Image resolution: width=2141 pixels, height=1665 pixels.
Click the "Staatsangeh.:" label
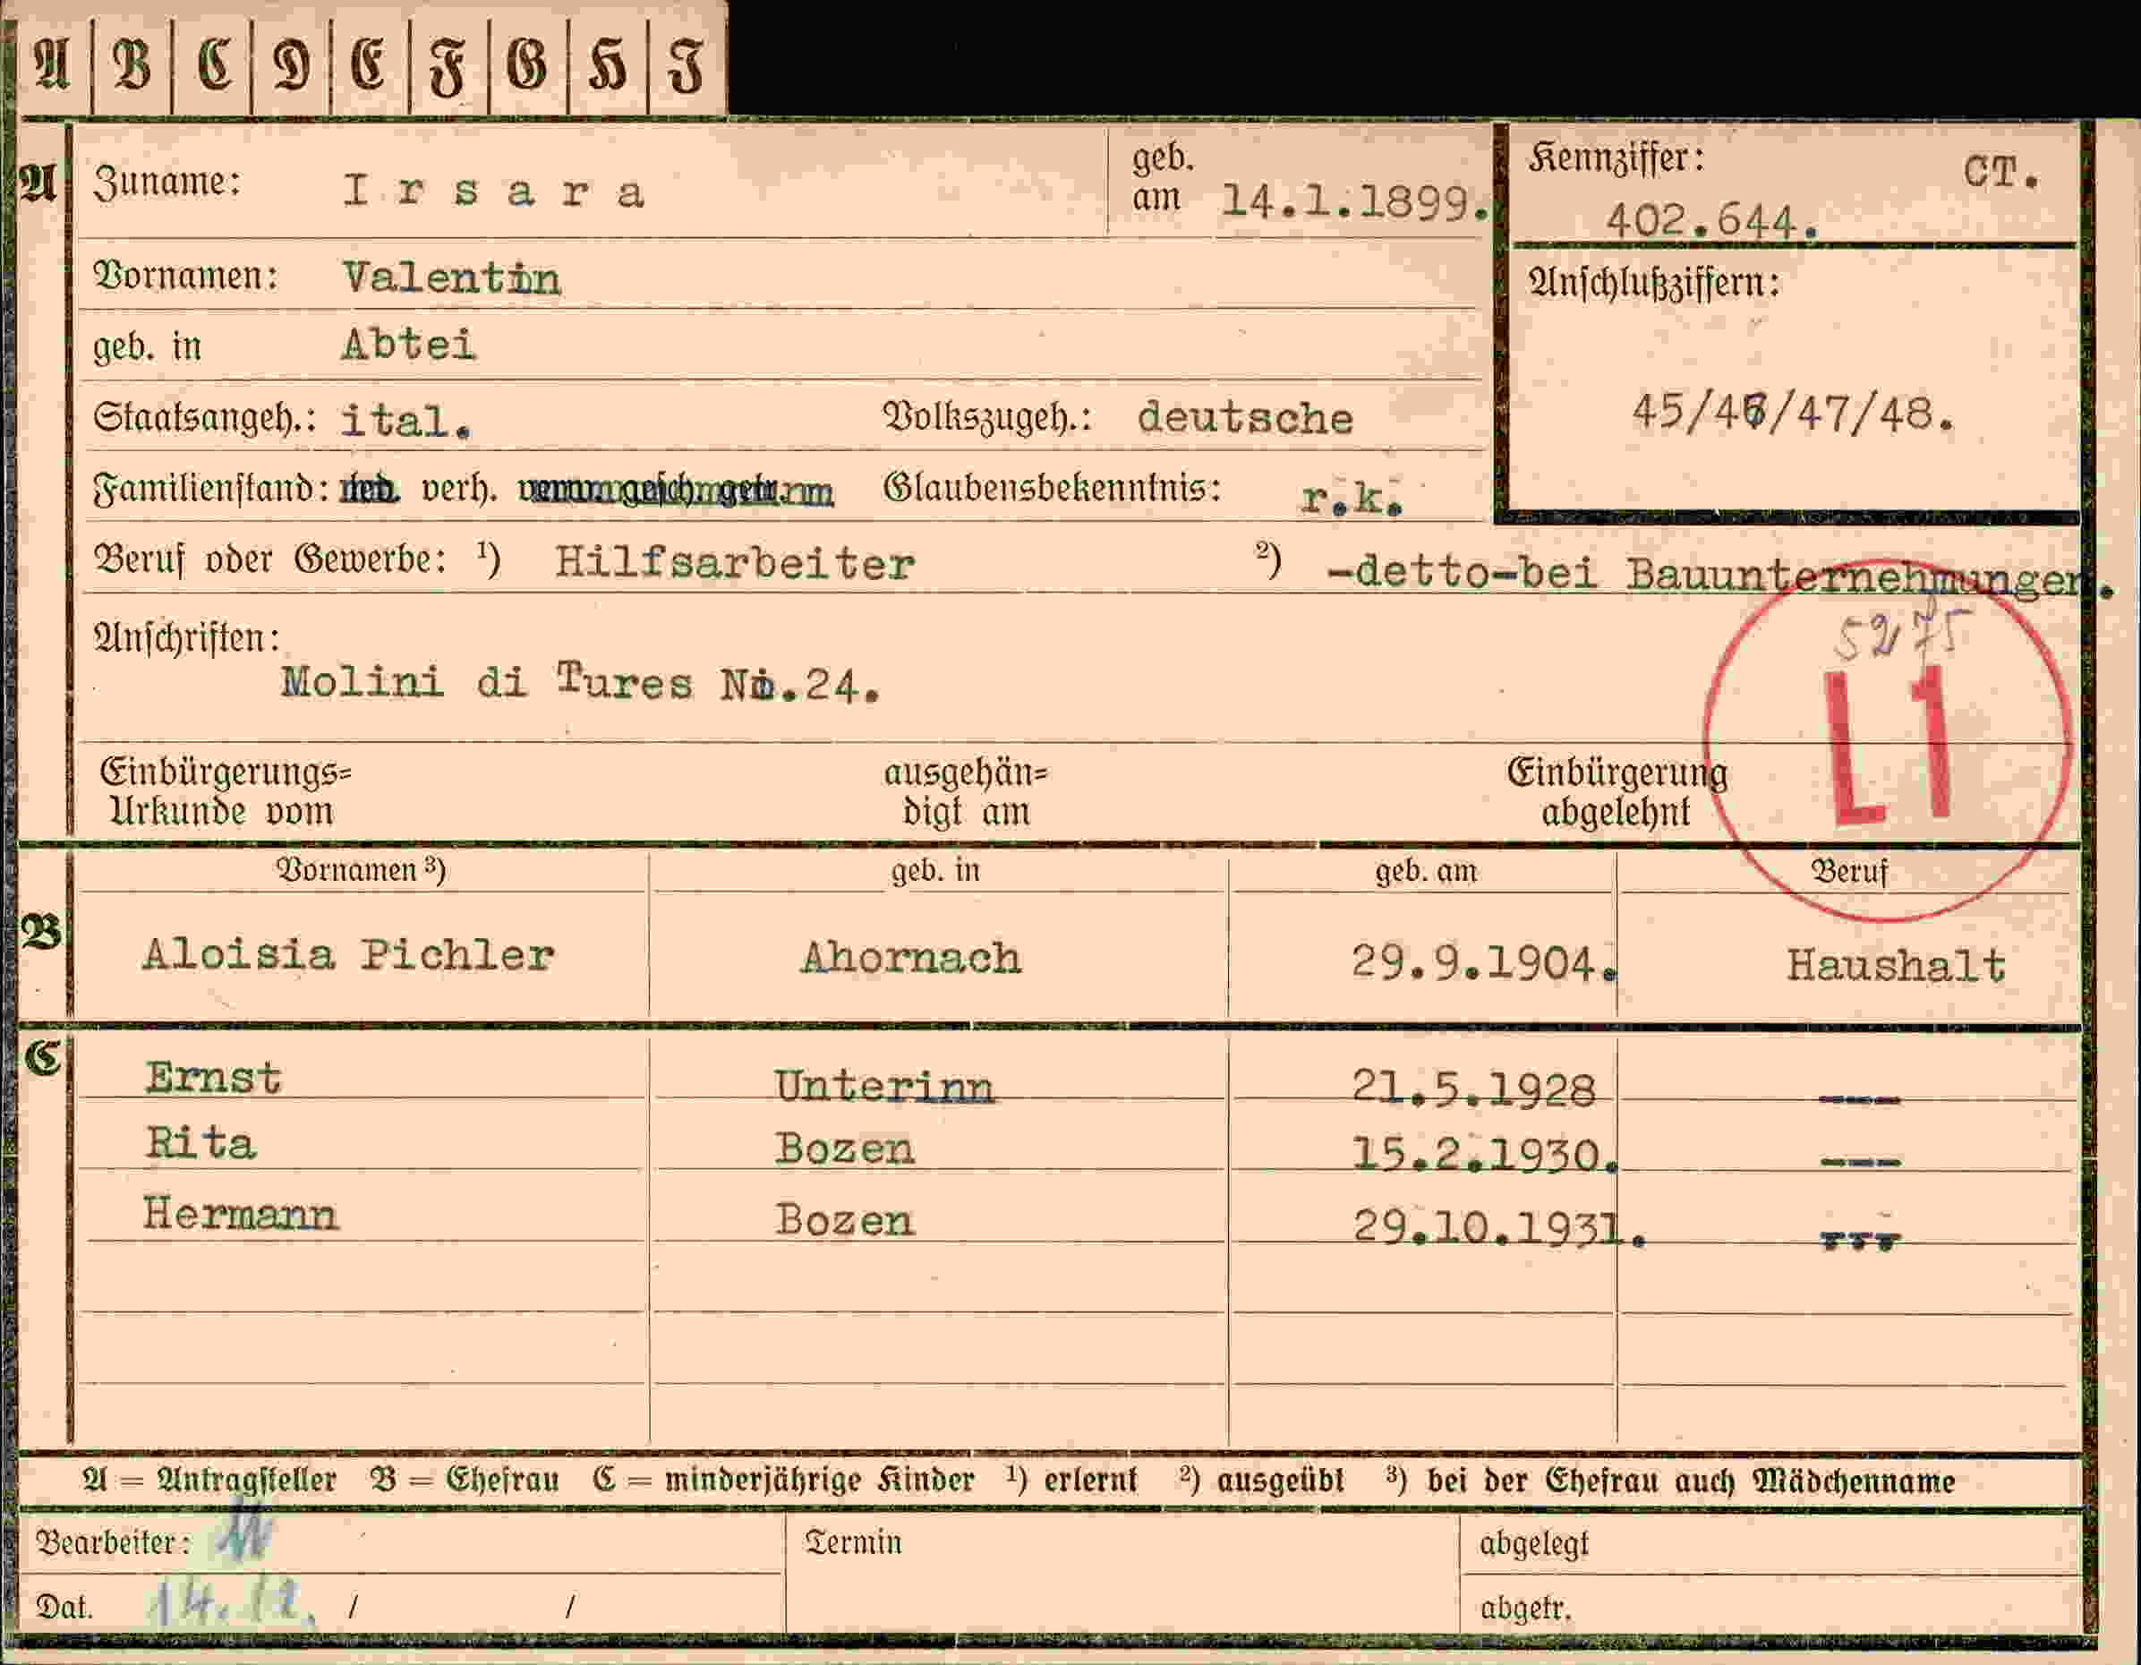(206, 419)
